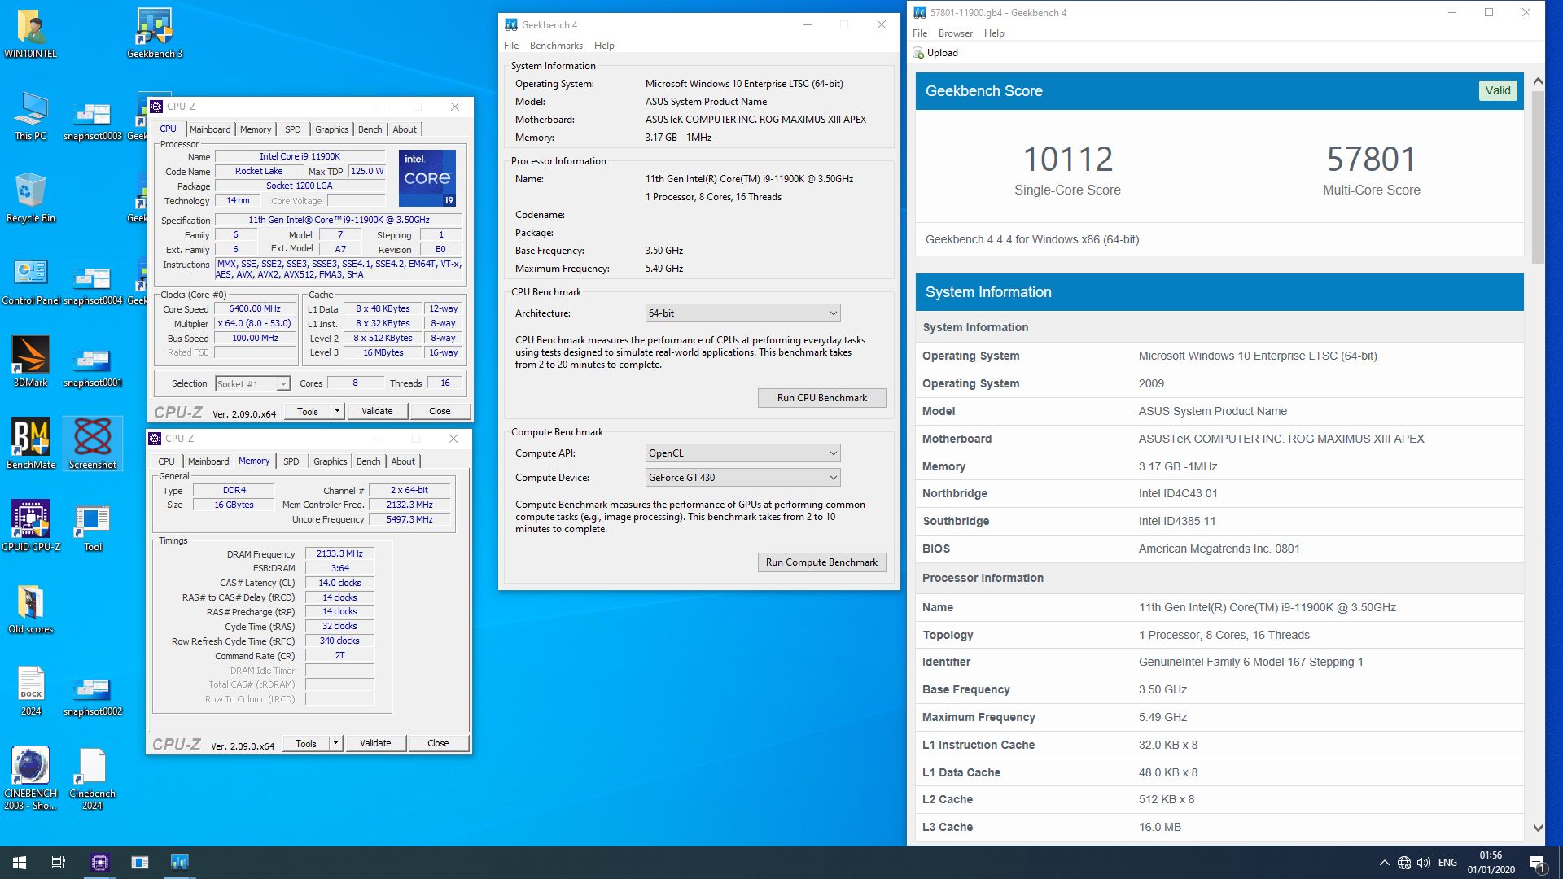Click the results window scrollbar thumb

pos(1538,177)
